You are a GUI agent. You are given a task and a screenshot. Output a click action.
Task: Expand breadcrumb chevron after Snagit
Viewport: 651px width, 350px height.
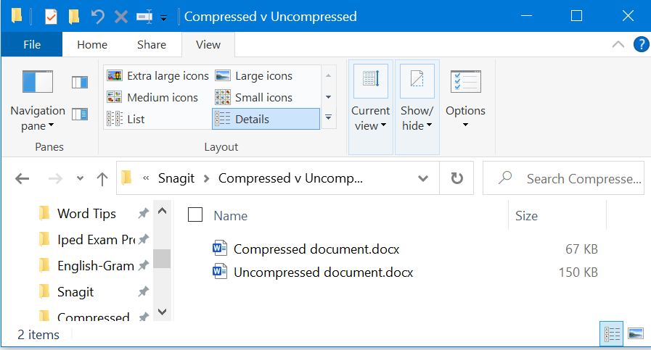pyautogui.click(x=206, y=179)
